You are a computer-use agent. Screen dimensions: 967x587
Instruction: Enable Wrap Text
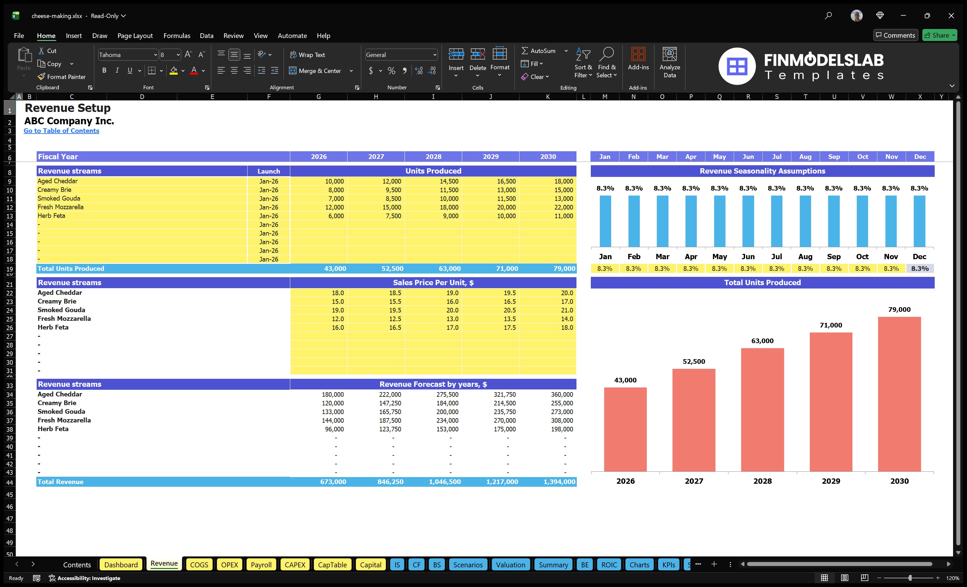308,55
